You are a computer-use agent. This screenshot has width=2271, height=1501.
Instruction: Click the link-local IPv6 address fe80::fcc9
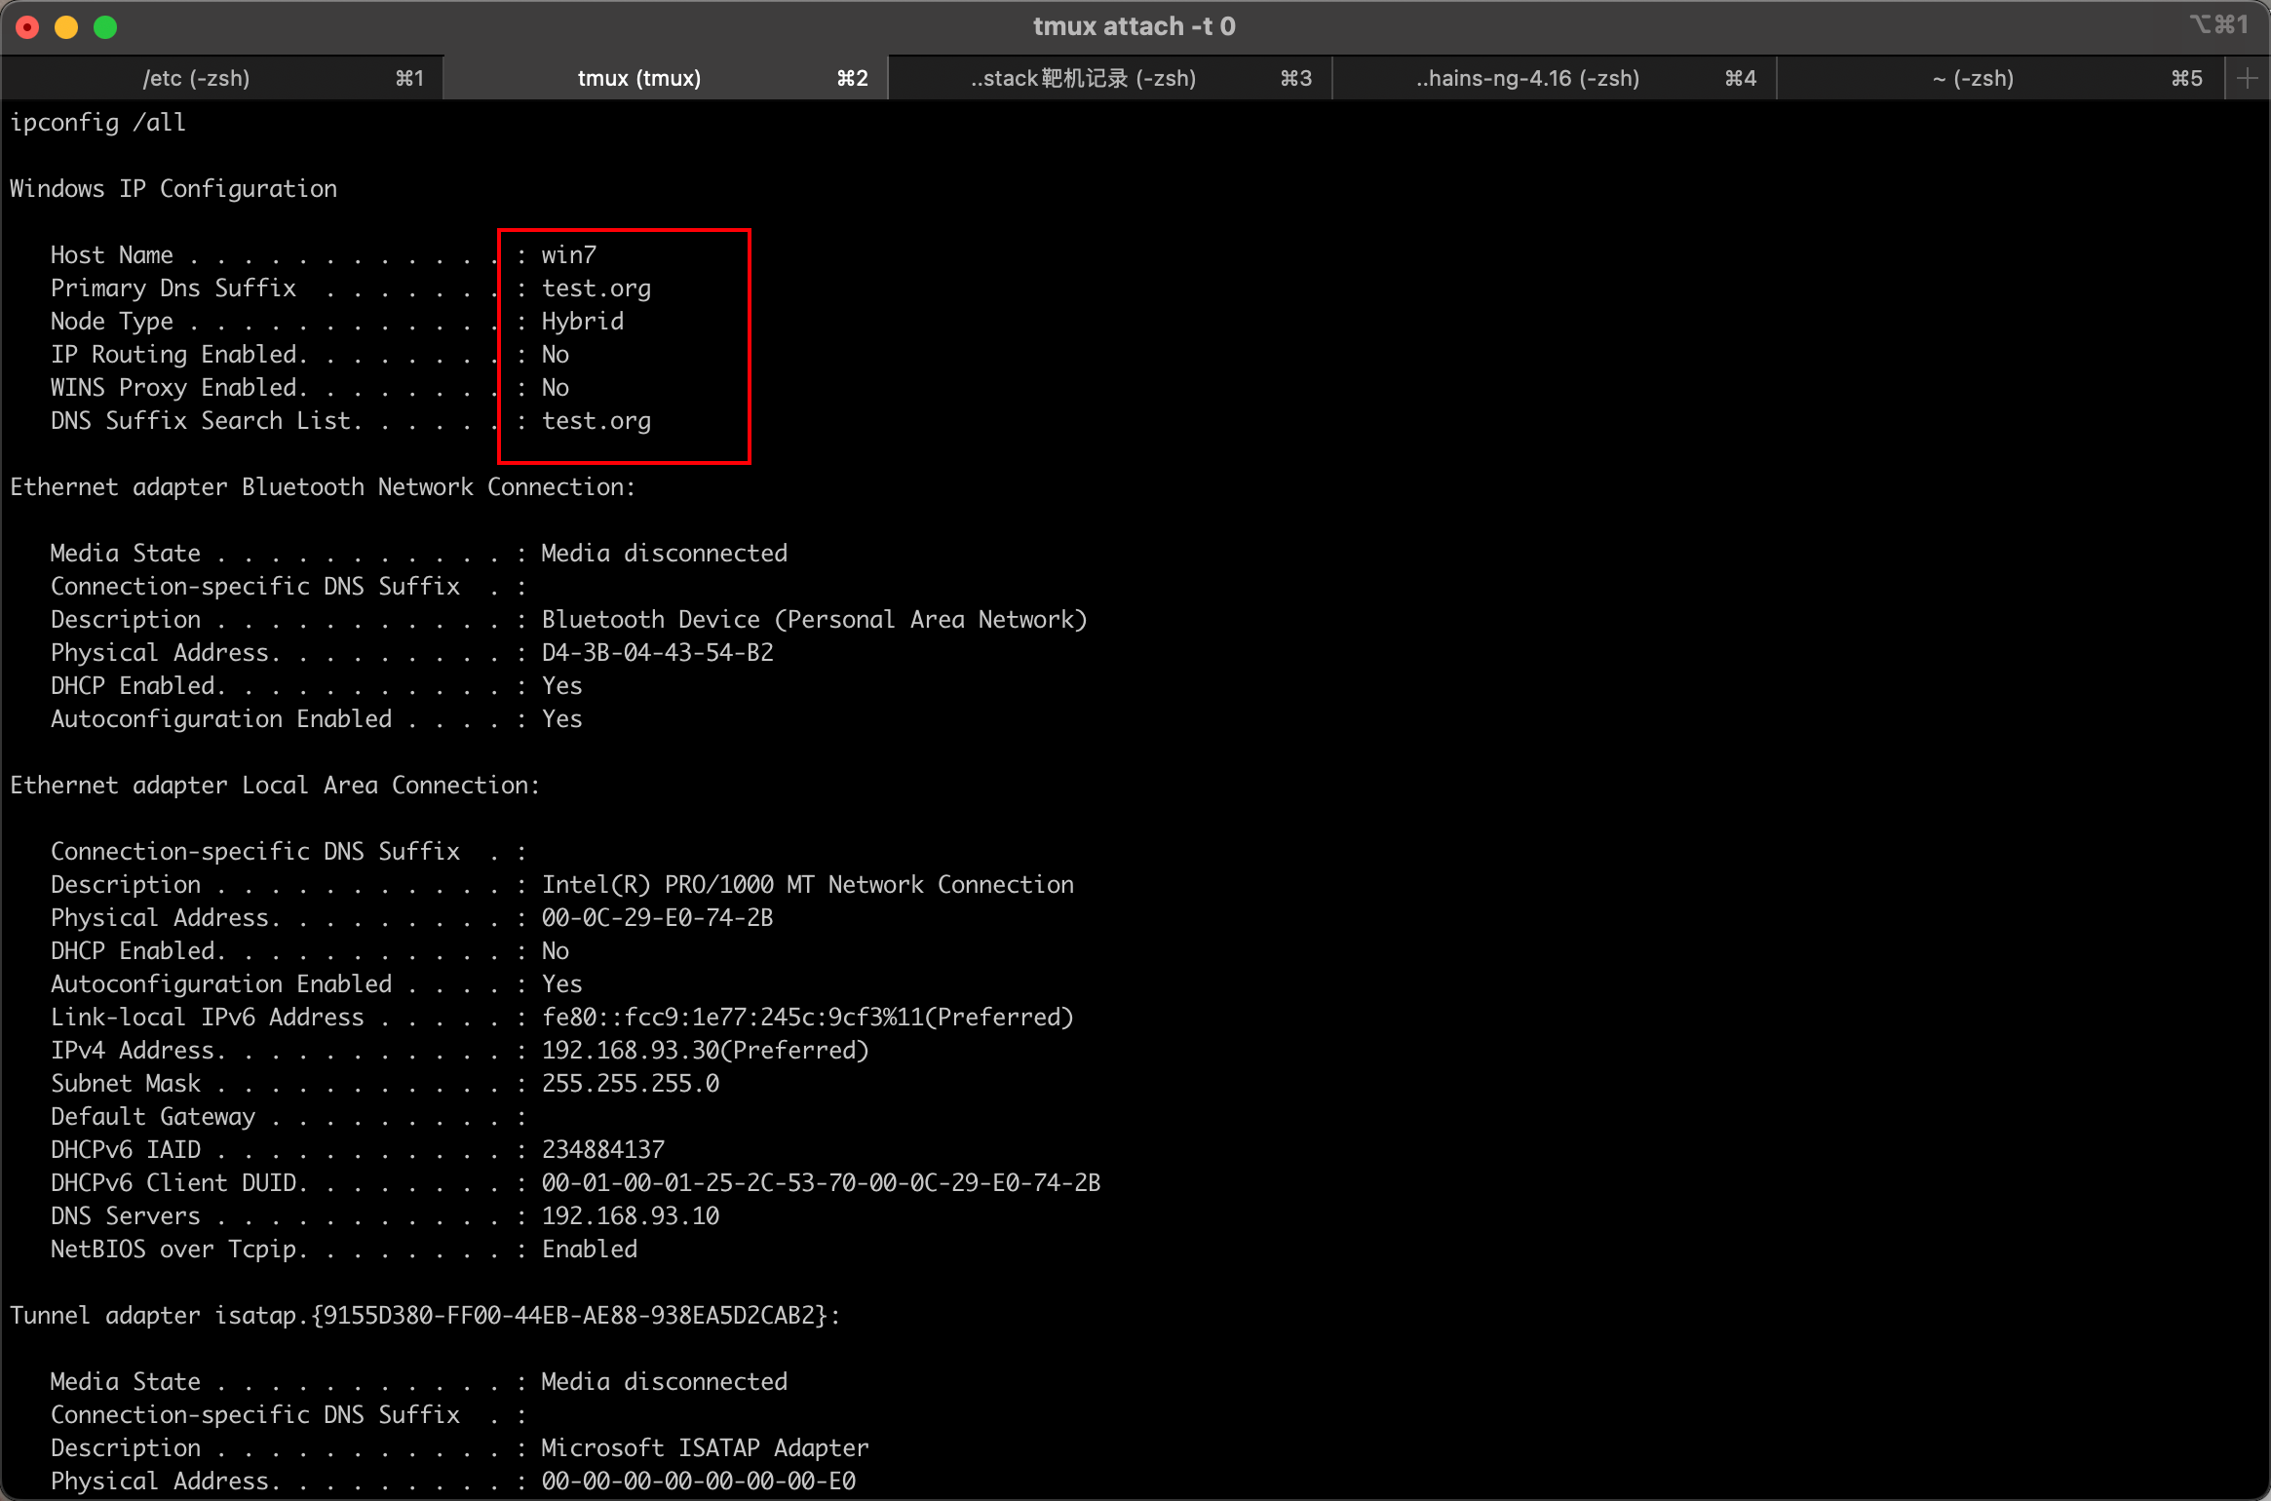pos(808,1018)
